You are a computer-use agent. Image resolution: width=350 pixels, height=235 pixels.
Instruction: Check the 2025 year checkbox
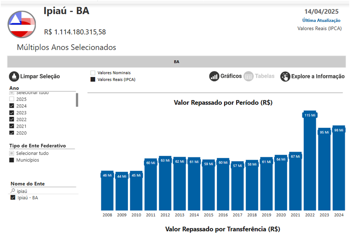coord(12,99)
